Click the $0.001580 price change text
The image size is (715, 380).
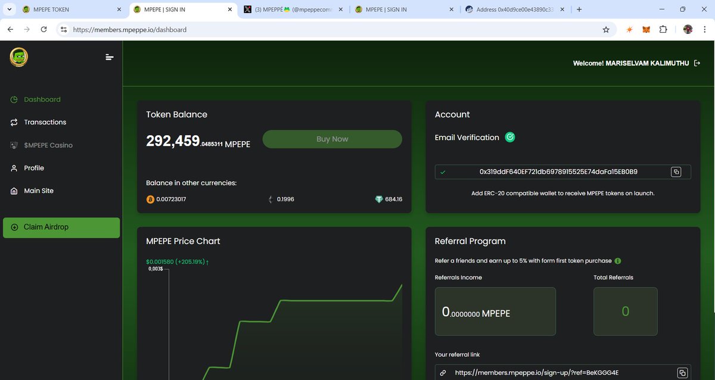point(177,261)
